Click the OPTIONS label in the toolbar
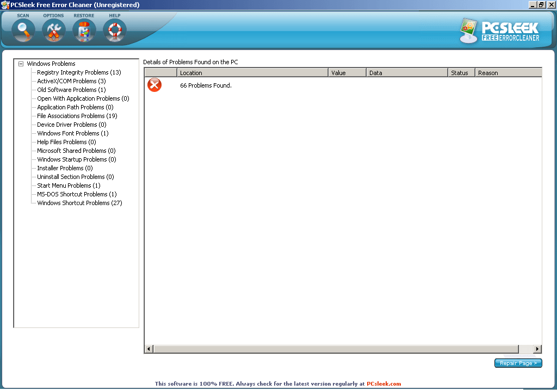This screenshot has height=390, width=557. click(54, 16)
